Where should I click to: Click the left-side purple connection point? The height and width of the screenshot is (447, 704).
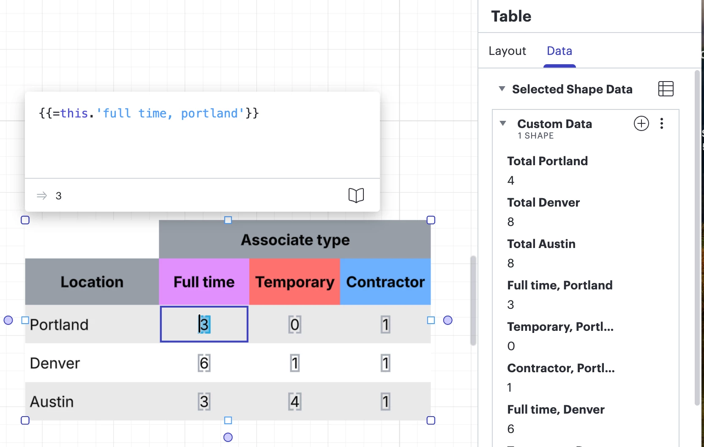tap(8, 320)
